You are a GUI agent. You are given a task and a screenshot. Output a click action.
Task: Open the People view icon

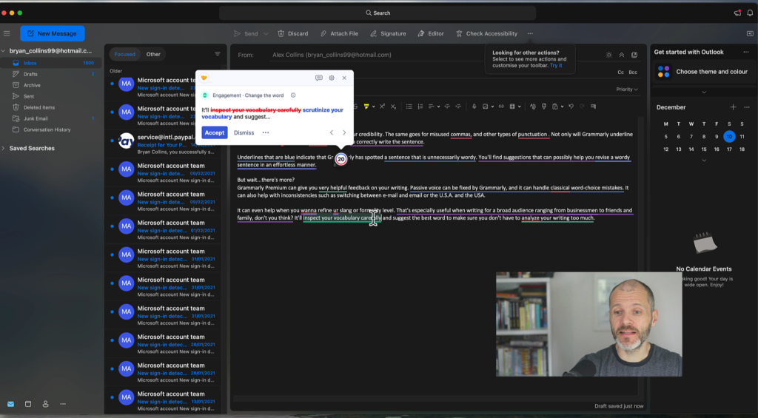click(x=45, y=404)
